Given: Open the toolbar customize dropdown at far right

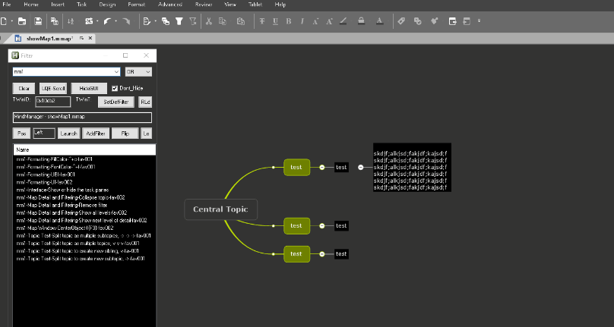Looking at the screenshot, I should [x=479, y=21].
